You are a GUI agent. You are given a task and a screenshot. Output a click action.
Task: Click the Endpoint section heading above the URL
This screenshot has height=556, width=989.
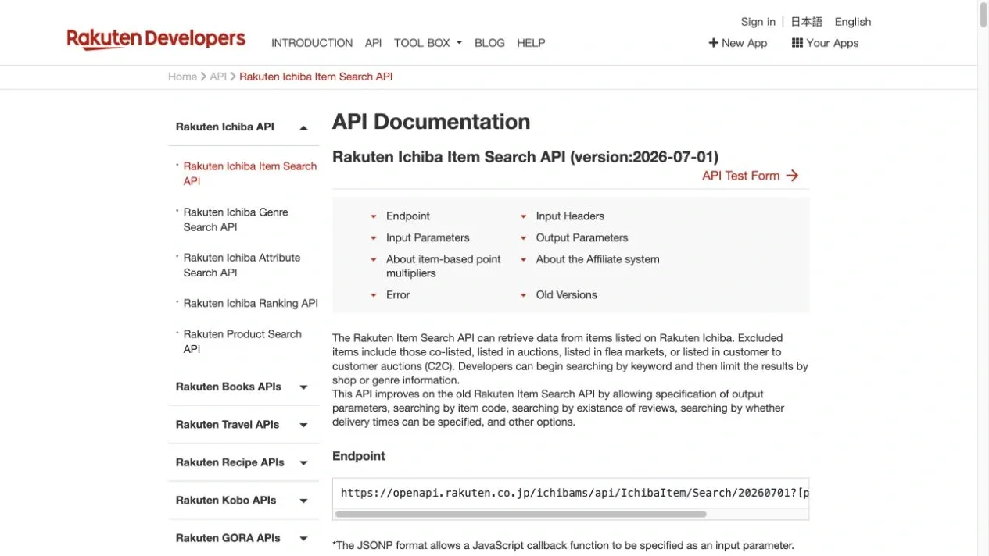(x=359, y=456)
